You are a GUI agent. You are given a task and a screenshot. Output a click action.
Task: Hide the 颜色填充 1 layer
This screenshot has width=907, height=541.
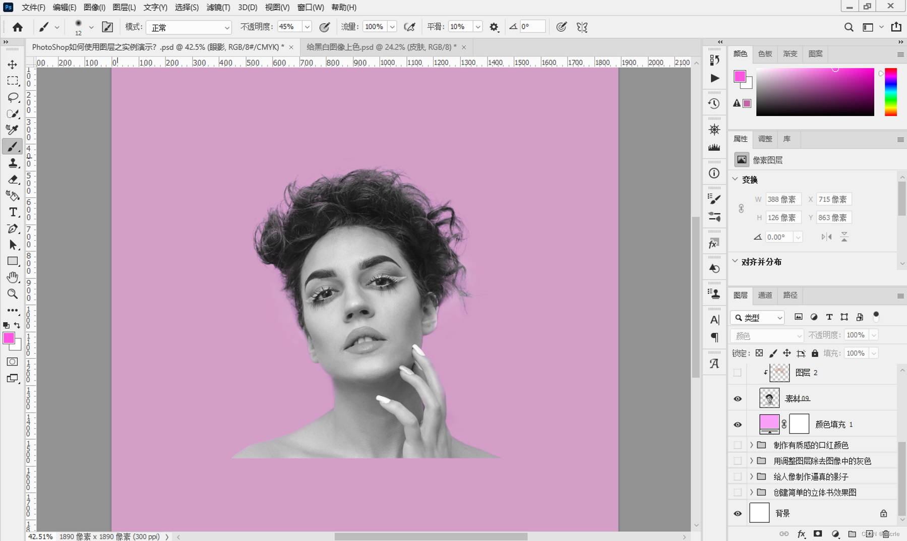[x=738, y=424]
